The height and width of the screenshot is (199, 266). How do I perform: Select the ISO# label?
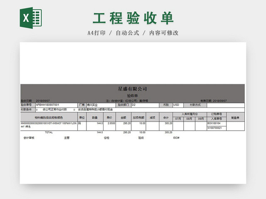point(176,138)
